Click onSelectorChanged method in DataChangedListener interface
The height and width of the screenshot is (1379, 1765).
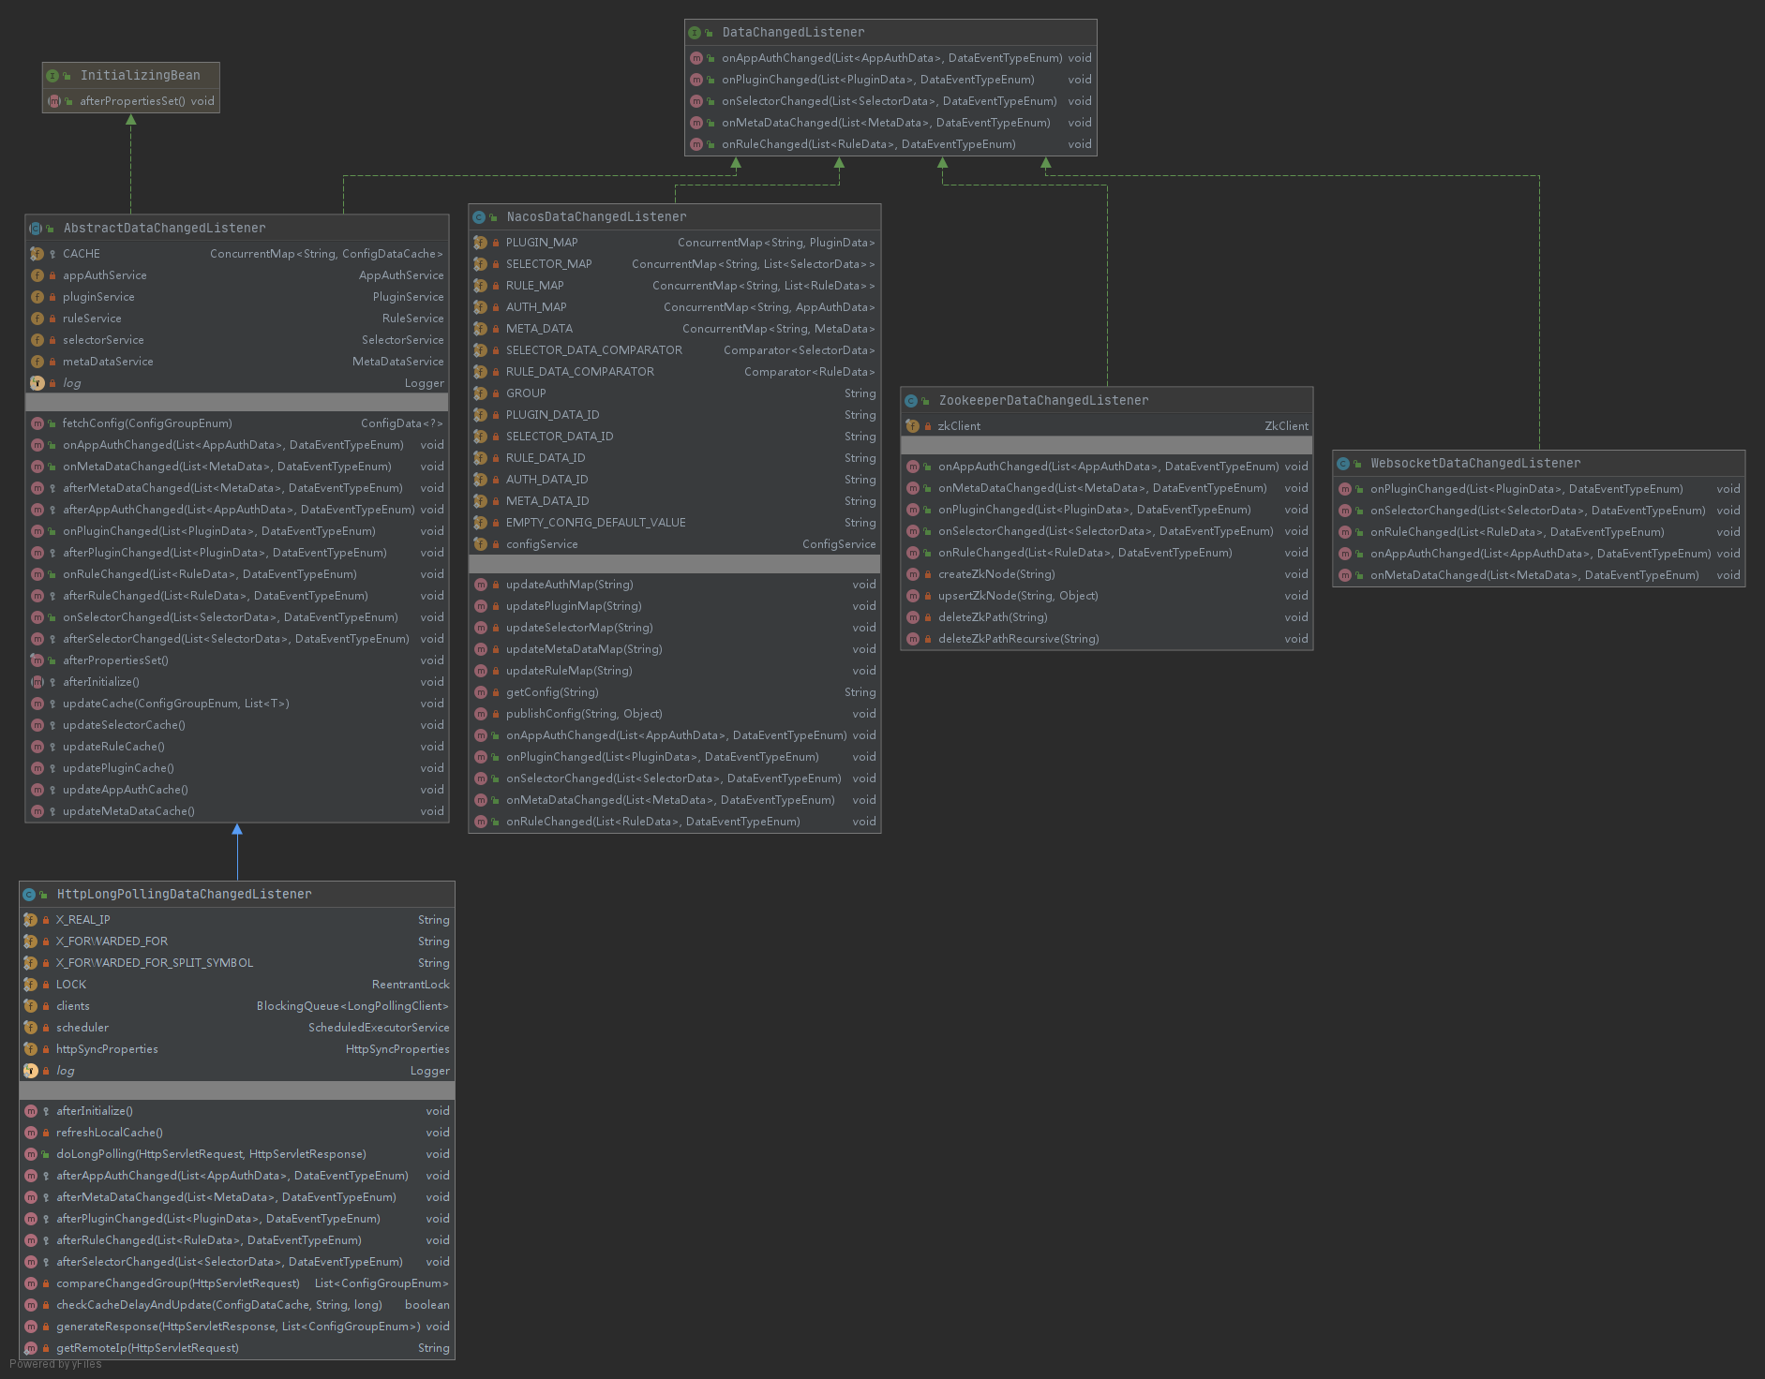pos(890,101)
